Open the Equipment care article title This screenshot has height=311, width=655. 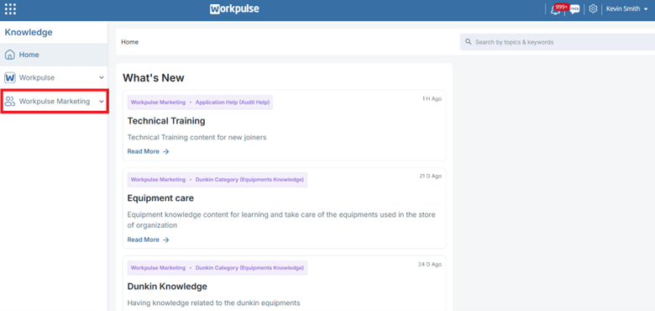[160, 198]
